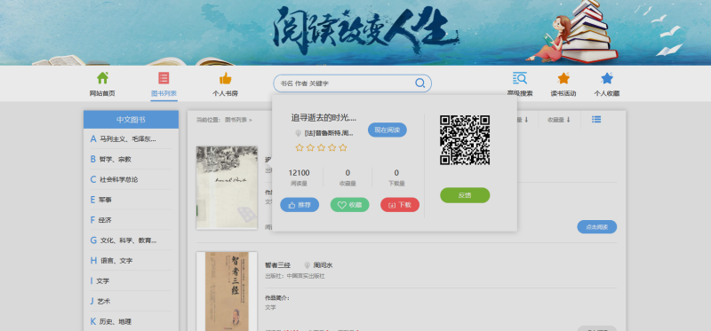The image size is (711, 331).
Task: Open category B 哲学、宗教
Action: (131, 159)
